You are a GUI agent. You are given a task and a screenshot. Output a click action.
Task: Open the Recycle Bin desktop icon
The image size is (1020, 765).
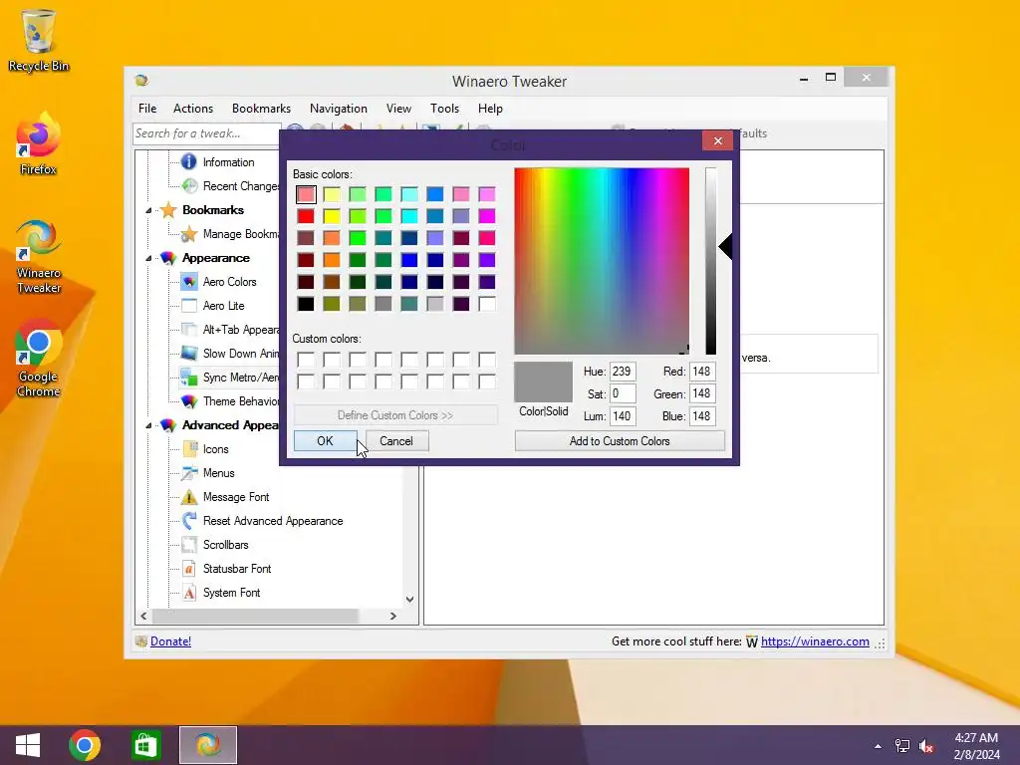(39, 39)
